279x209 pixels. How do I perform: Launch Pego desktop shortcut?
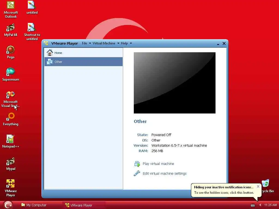[11, 52]
